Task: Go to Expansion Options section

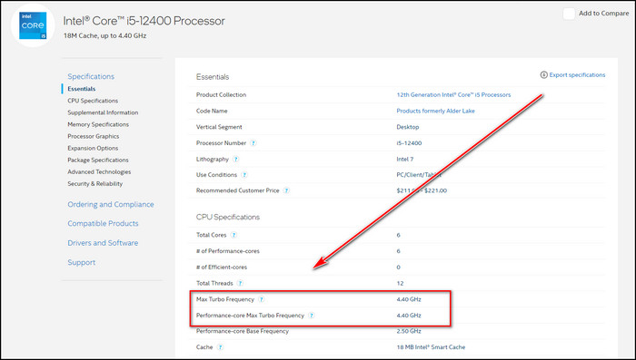Action: pyautogui.click(x=93, y=148)
